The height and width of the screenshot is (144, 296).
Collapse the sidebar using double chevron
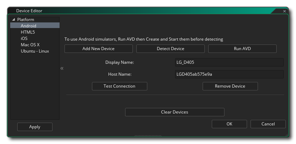pos(62,68)
